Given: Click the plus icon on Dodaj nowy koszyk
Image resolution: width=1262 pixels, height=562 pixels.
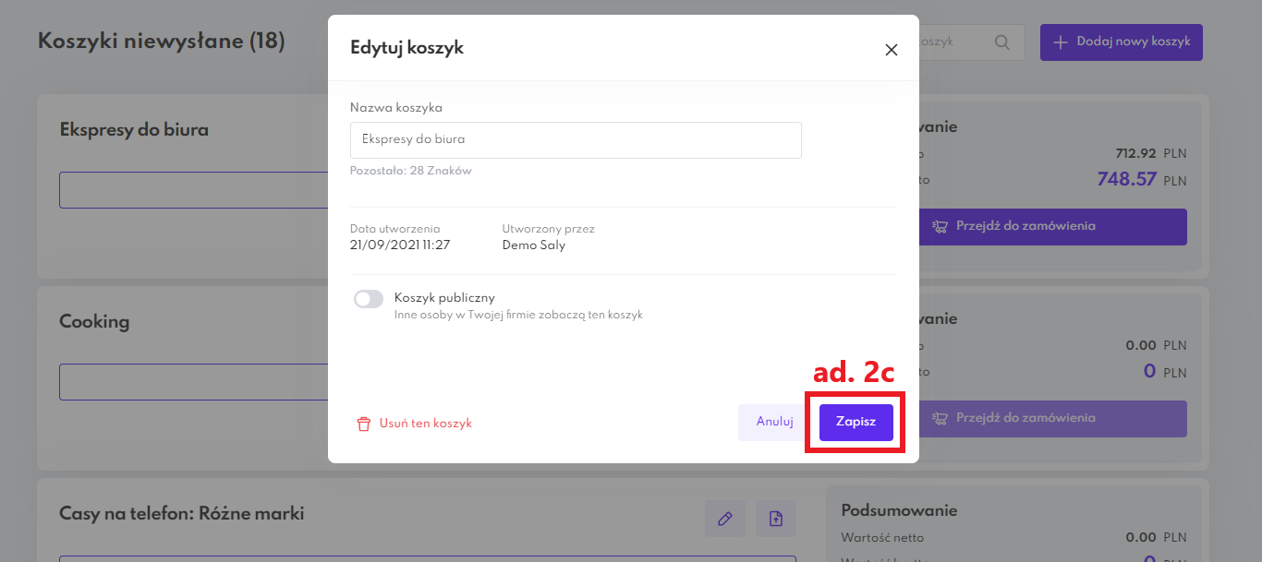Looking at the screenshot, I should [1061, 42].
